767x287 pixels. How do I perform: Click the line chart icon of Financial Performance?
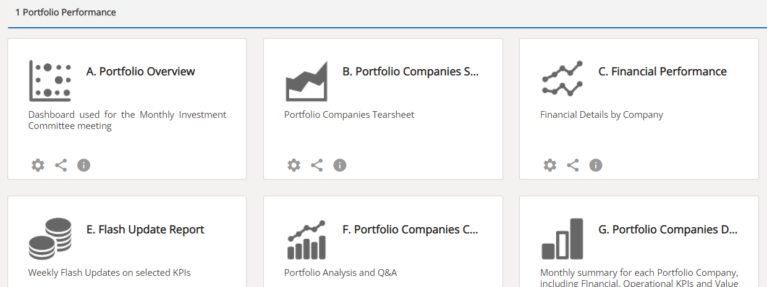(562, 79)
